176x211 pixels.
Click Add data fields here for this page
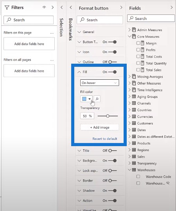click(29, 44)
